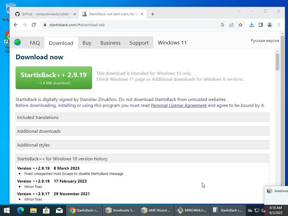Reload the current page

[34, 25]
